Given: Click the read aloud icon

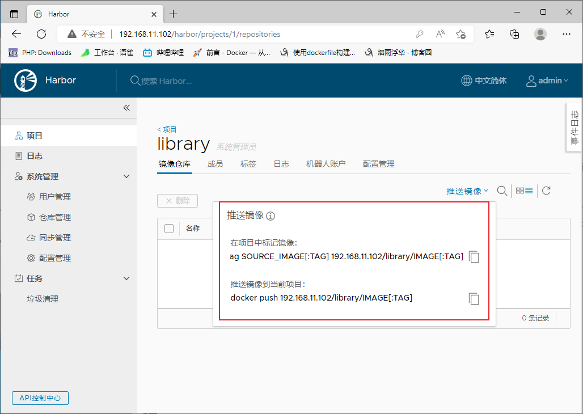Looking at the screenshot, I should [x=440, y=34].
